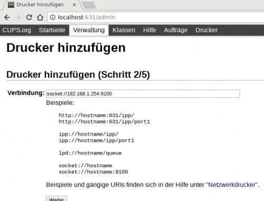Viewport: 264px width, 201px height.
Task: Select the Verwaltung tab
Action: [89, 30]
